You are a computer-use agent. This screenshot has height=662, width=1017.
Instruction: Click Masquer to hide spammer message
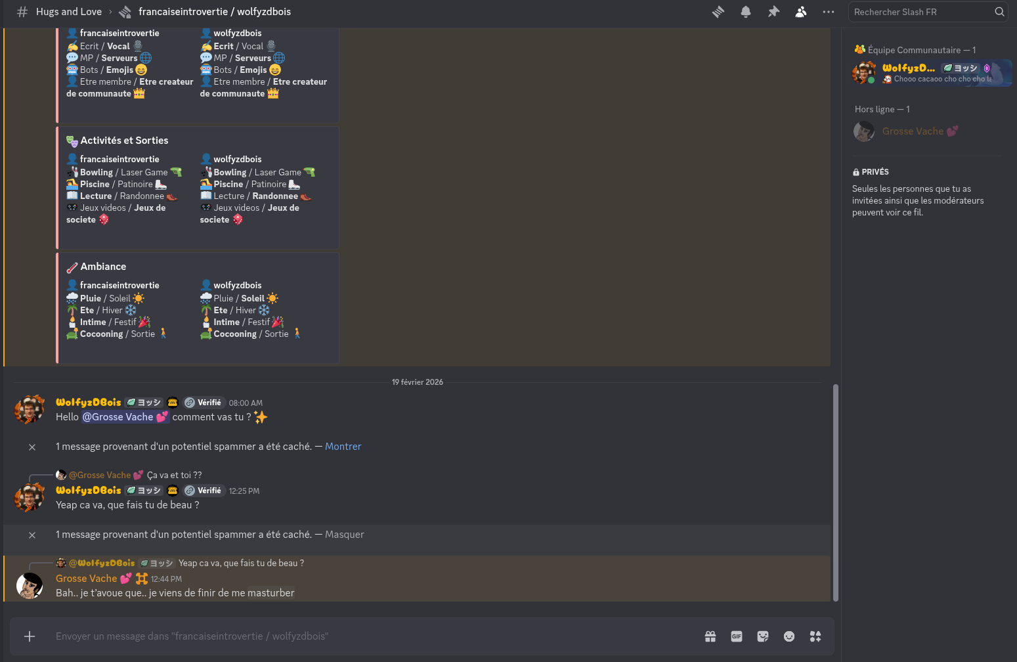coord(344,535)
